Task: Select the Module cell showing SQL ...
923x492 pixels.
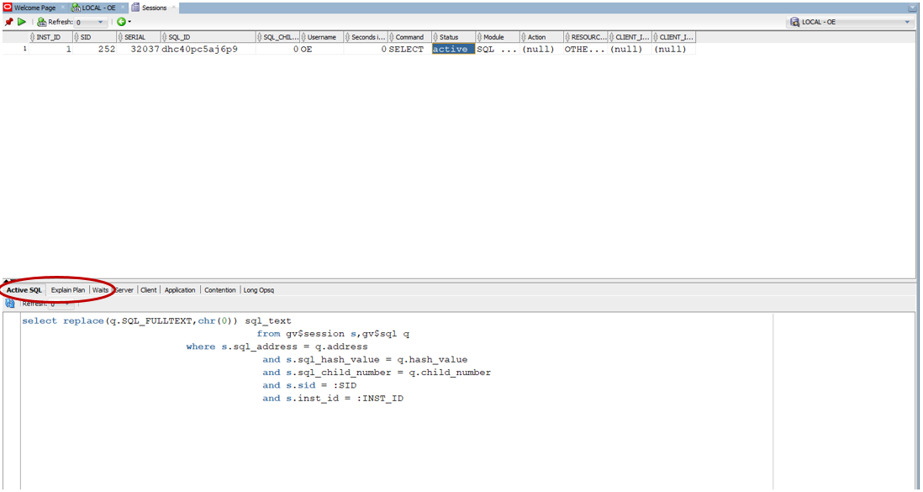Action: tap(498, 50)
